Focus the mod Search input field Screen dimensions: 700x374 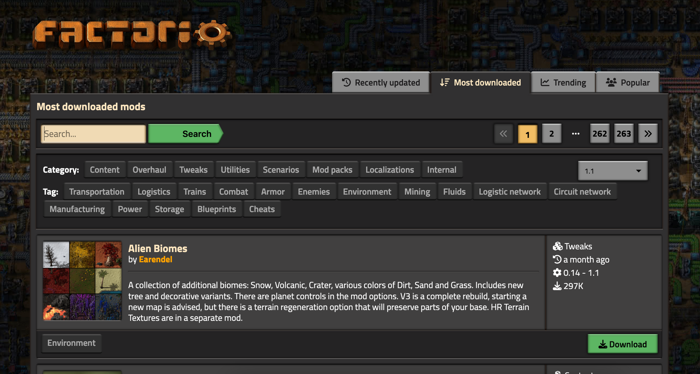click(x=93, y=134)
